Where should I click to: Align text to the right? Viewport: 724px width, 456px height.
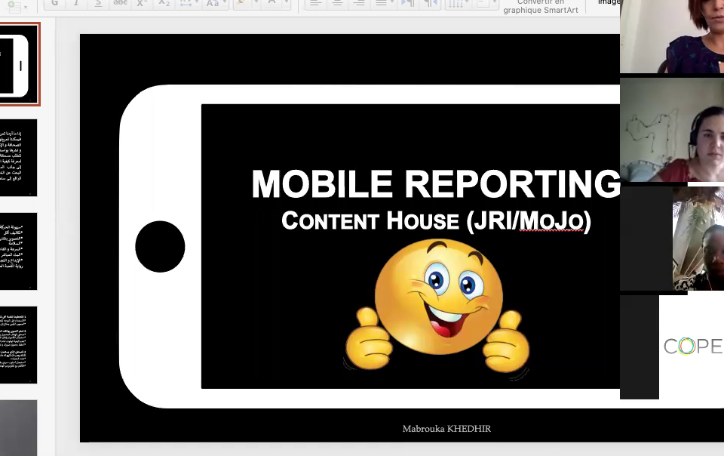360,4
